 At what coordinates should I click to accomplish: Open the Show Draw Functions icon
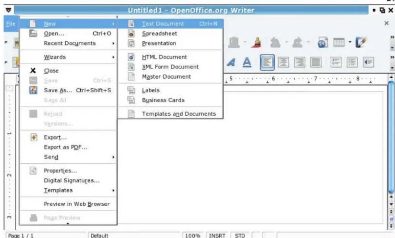click(x=361, y=43)
